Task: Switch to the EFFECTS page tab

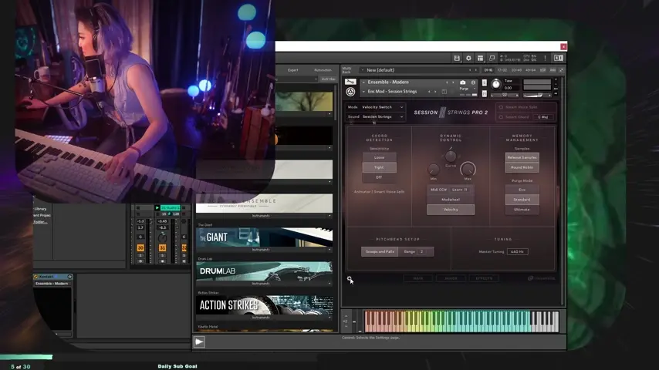Action: pyautogui.click(x=484, y=278)
